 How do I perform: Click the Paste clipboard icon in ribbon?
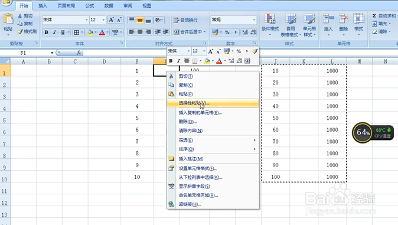(8, 19)
